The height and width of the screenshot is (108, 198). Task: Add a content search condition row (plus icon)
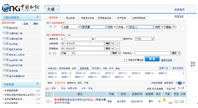tap(51, 27)
